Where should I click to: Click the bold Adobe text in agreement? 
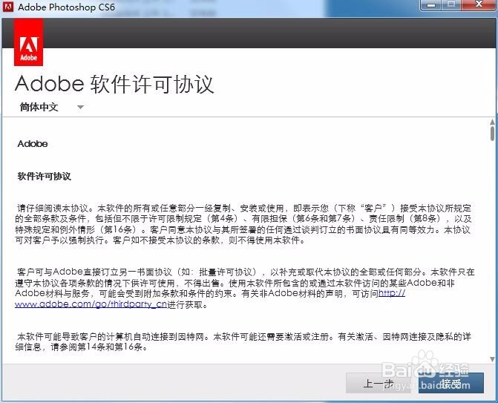[33, 144]
